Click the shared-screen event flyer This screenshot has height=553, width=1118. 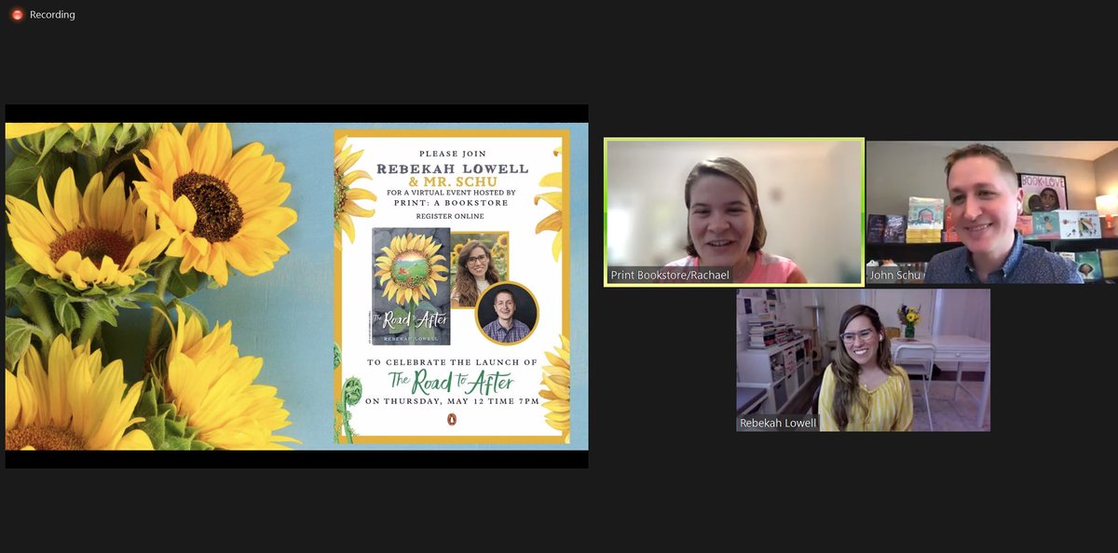(x=452, y=285)
